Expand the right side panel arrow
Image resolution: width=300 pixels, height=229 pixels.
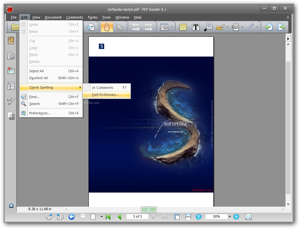pos(288,39)
